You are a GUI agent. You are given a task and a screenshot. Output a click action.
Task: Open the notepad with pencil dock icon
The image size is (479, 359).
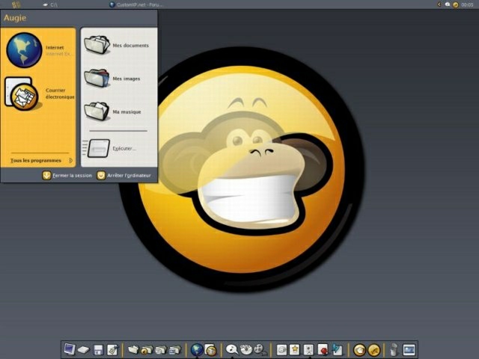click(112, 350)
